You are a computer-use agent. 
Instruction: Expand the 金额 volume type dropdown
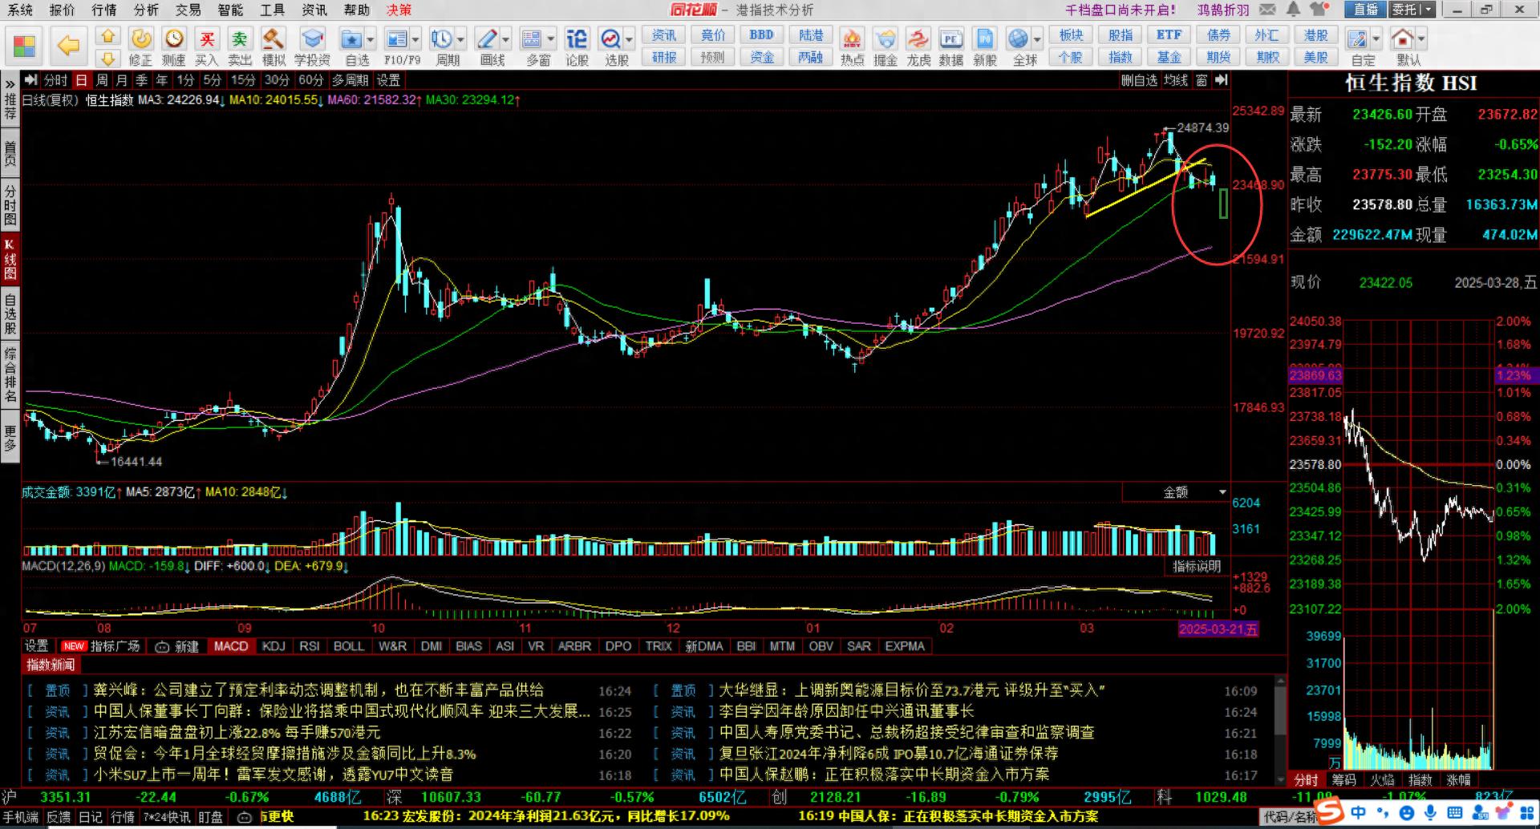point(1222,492)
